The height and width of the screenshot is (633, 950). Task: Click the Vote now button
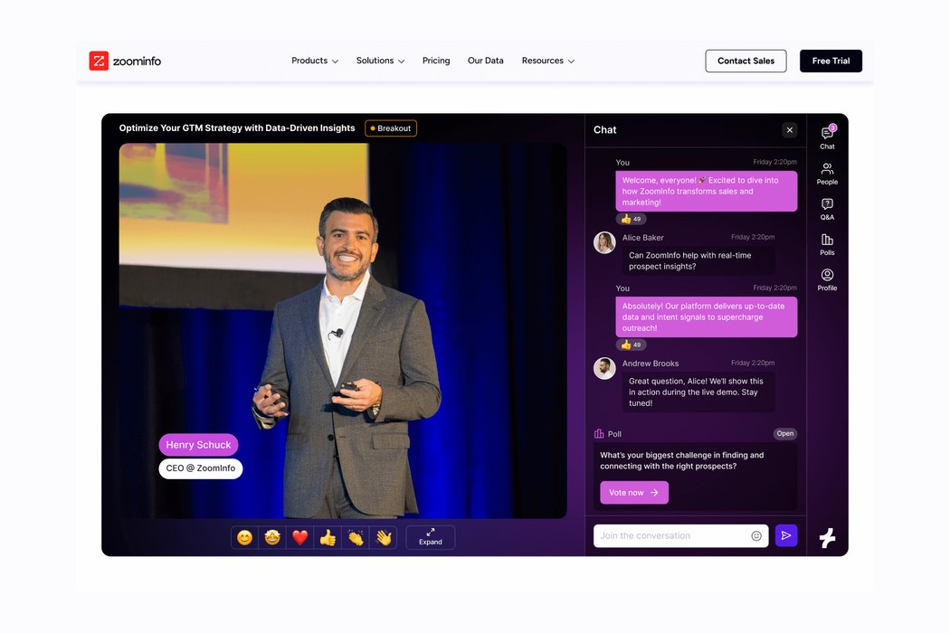pyautogui.click(x=634, y=493)
